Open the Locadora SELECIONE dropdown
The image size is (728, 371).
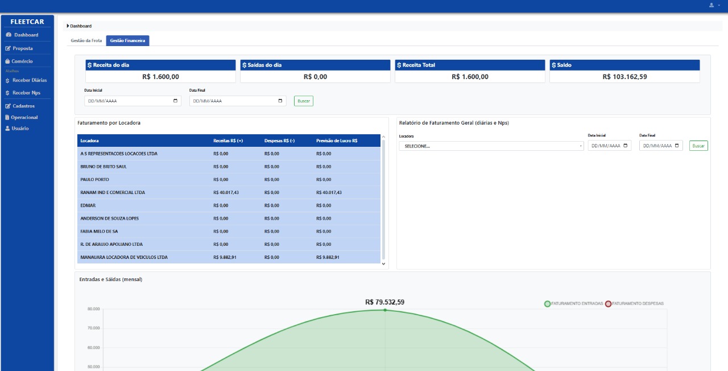click(491, 146)
